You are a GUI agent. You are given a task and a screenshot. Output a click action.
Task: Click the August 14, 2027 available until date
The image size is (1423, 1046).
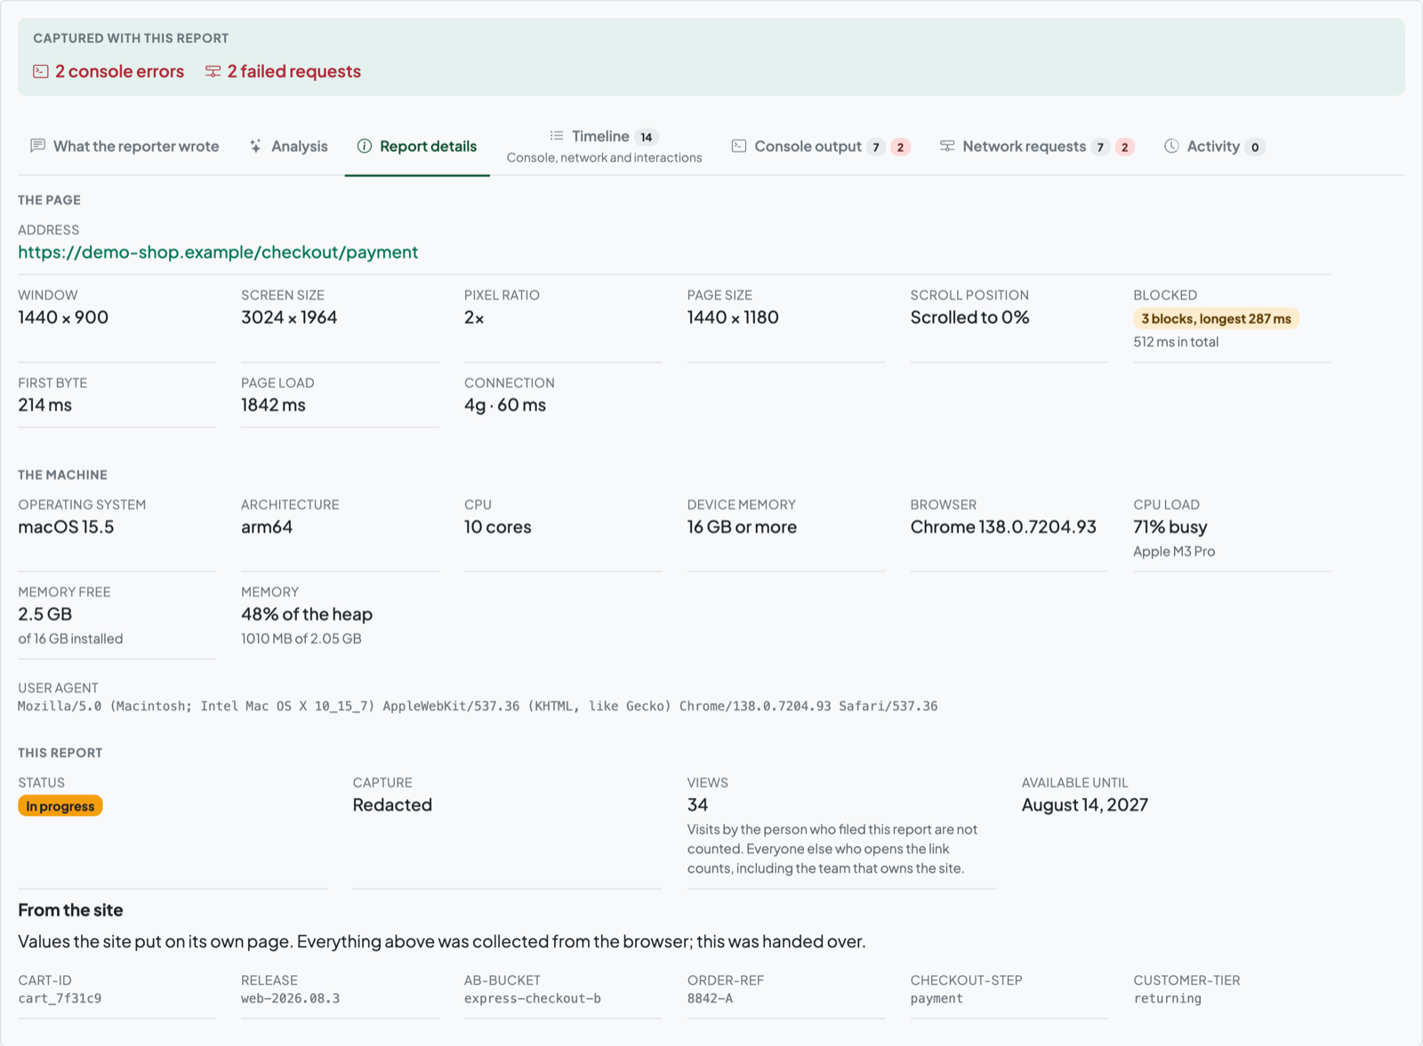pyautogui.click(x=1085, y=805)
